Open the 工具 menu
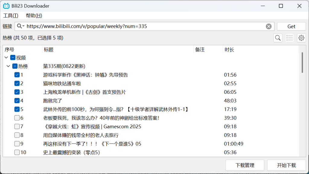The width and height of the screenshot is (309, 174). click(10, 15)
